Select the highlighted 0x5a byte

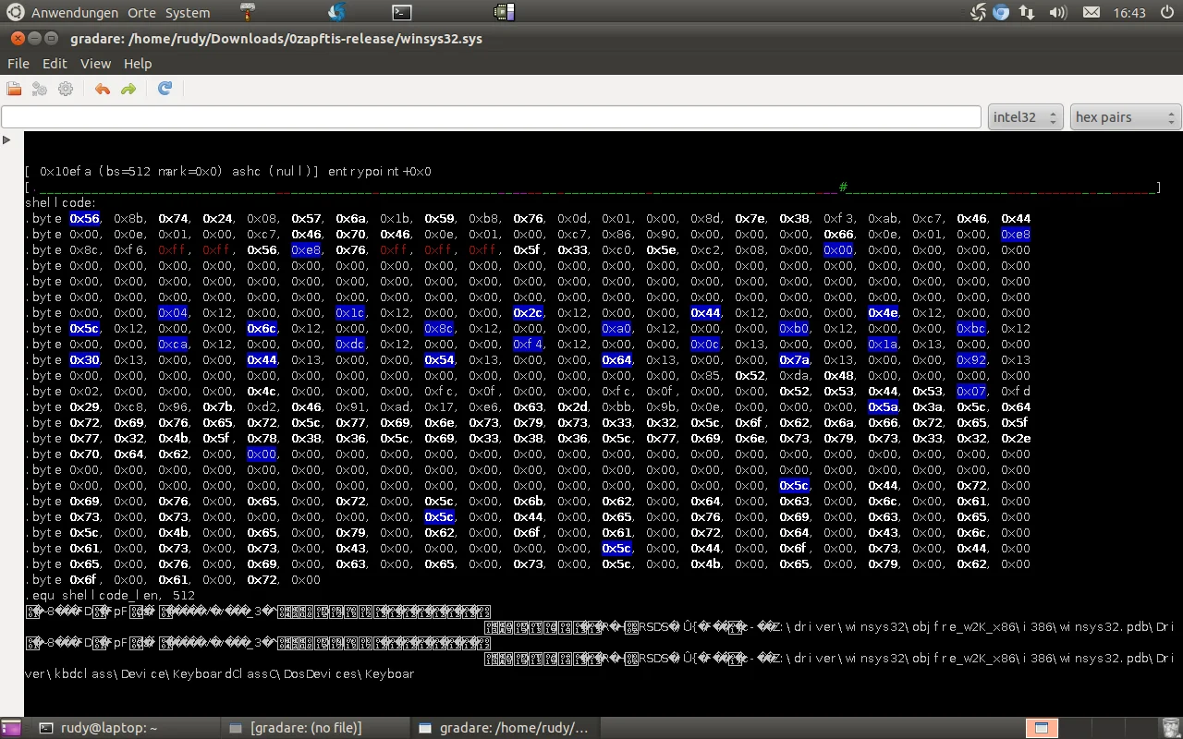click(883, 407)
